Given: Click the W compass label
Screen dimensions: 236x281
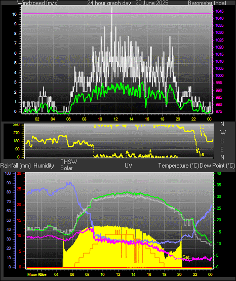Looking at the screenshot, I should point(223,133).
